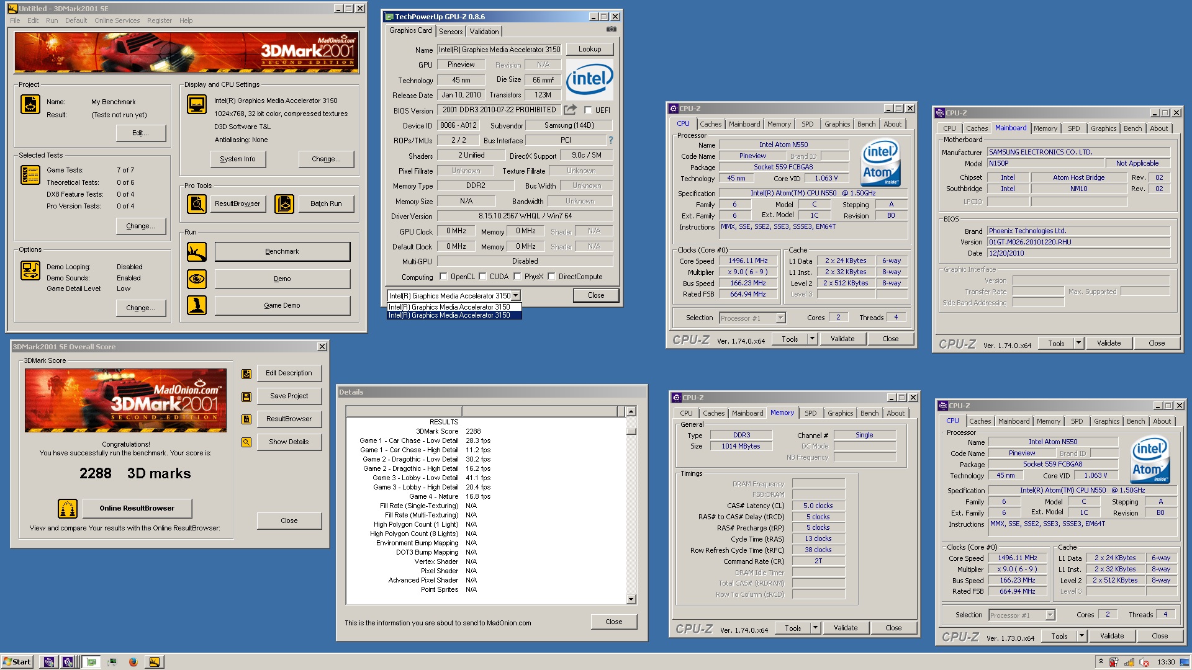Click the 3DMark2001 taskbar button
The width and height of the screenshot is (1192, 670).
pyautogui.click(x=154, y=662)
